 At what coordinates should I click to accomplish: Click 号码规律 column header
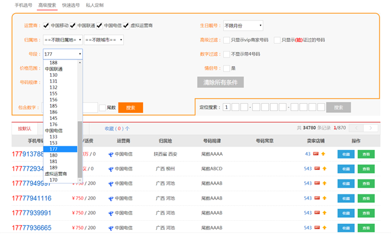pos(212,141)
